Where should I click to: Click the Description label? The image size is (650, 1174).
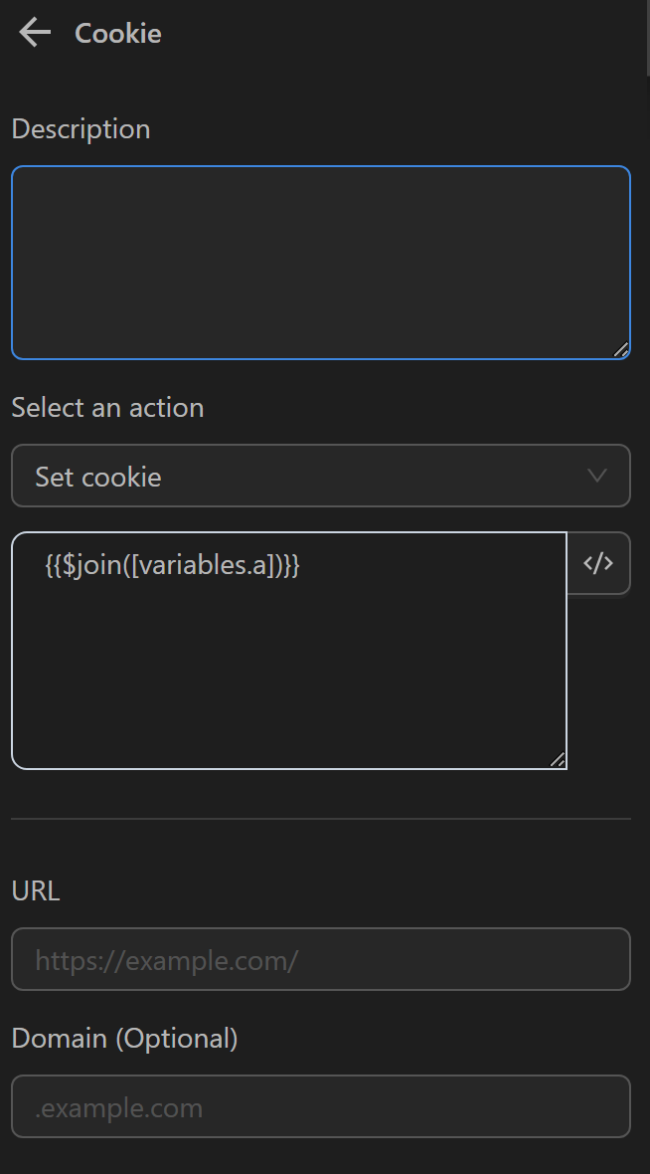coord(80,128)
